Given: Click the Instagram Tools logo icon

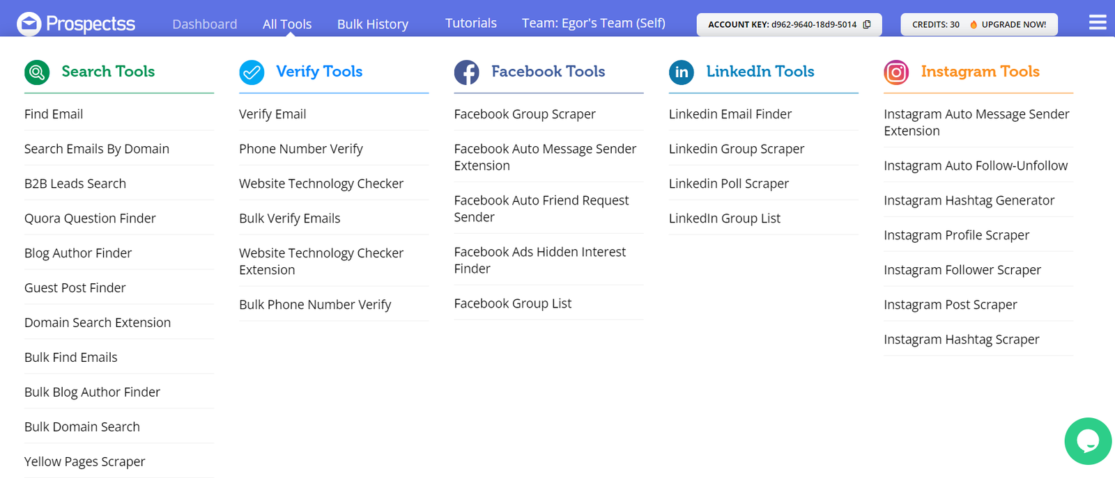Looking at the screenshot, I should tap(896, 72).
